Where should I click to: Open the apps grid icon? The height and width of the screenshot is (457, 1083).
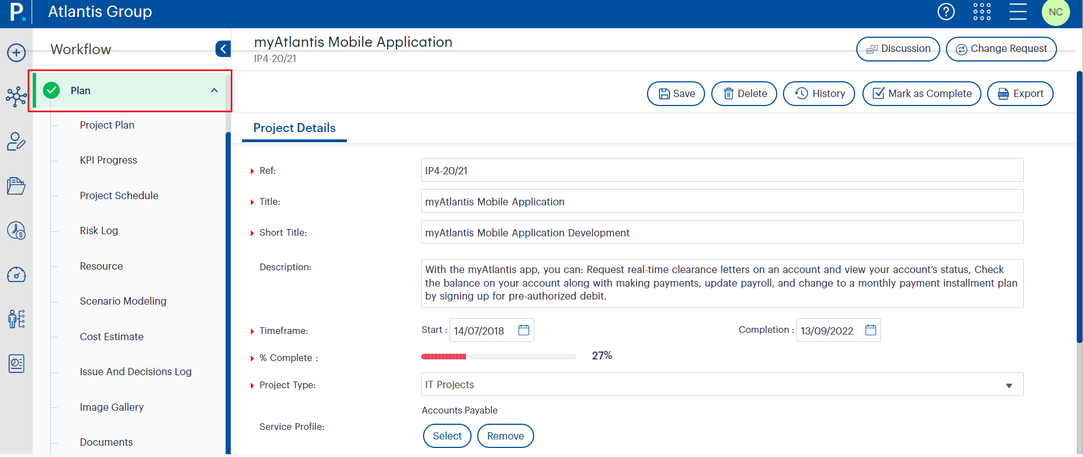tap(982, 12)
